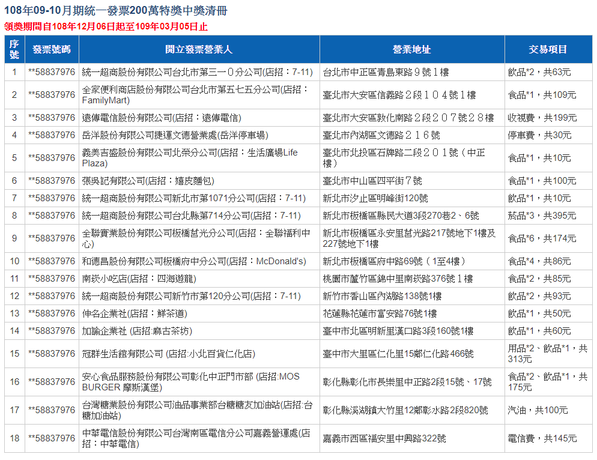Click address 臺北市內湖區文德路２１６號
This screenshot has width=597, height=460.
pyautogui.click(x=381, y=135)
